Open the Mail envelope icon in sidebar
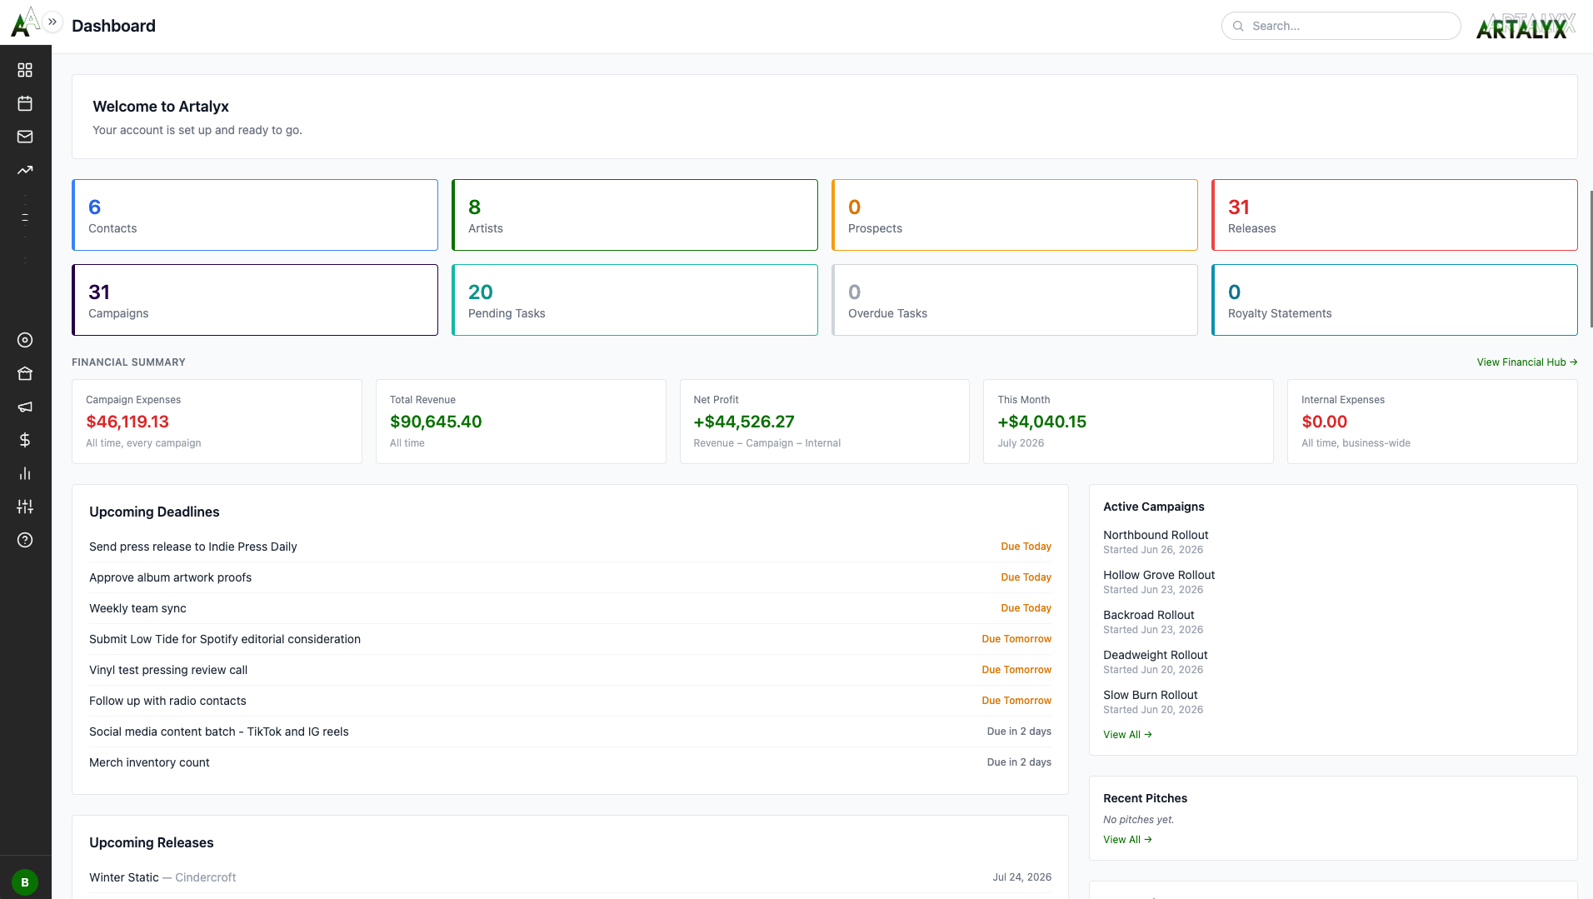This screenshot has width=1593, height=899. pos(25,137)
